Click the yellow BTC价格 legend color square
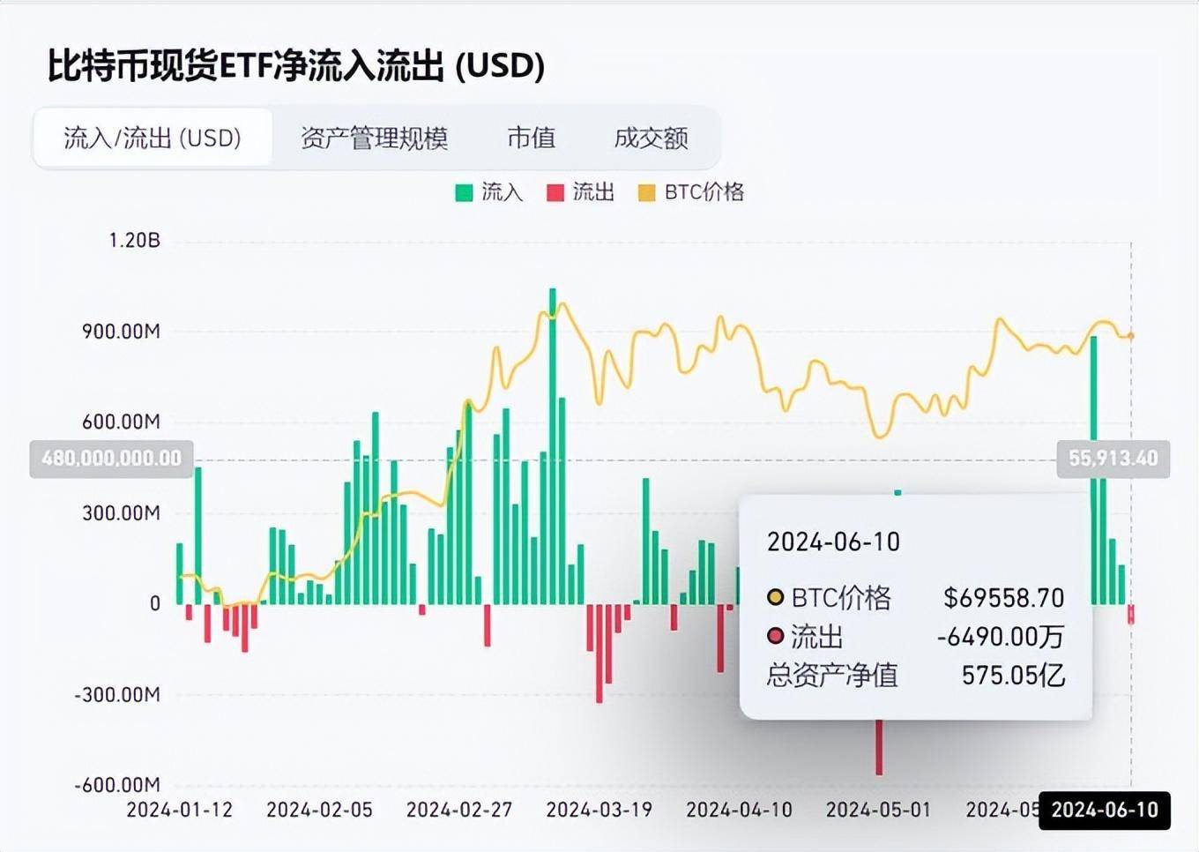Viewport: 1199px width, 852px height. point(647,192)
